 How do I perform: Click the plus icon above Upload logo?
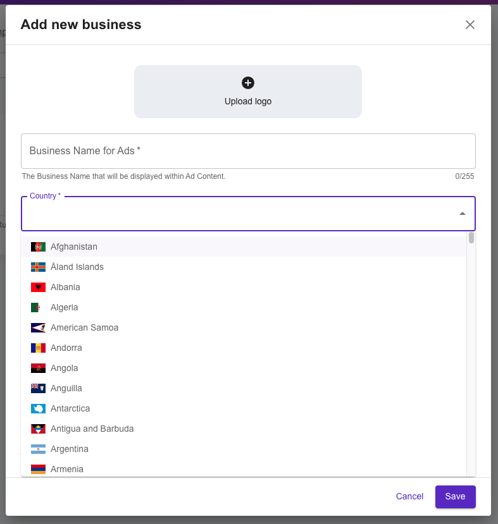pos(248,83)
